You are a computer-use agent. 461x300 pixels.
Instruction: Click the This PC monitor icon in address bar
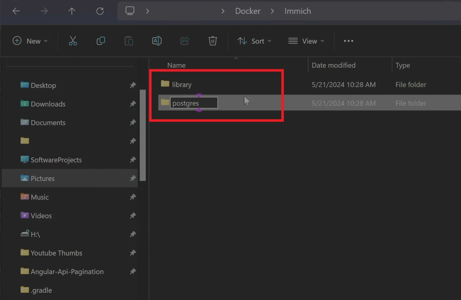click(x=130, y=11)
